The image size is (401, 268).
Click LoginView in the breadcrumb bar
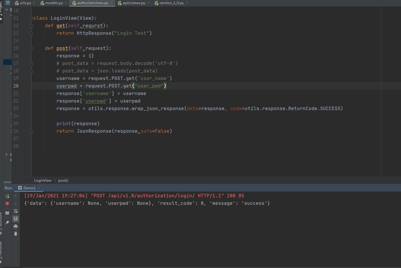[43, 181]
